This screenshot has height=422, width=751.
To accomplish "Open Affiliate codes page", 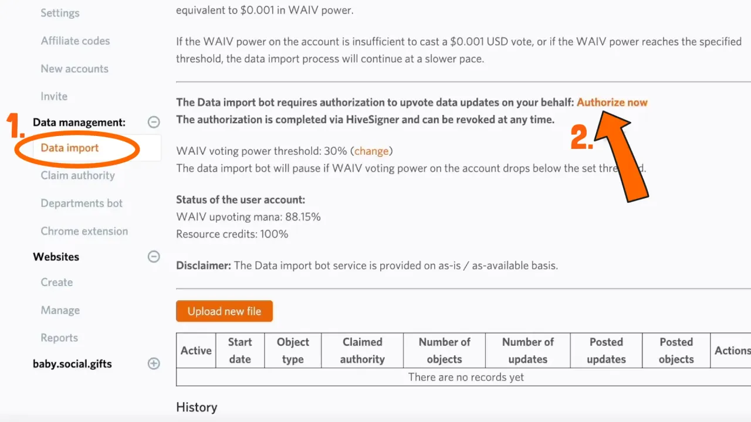I will coord(75,41).
